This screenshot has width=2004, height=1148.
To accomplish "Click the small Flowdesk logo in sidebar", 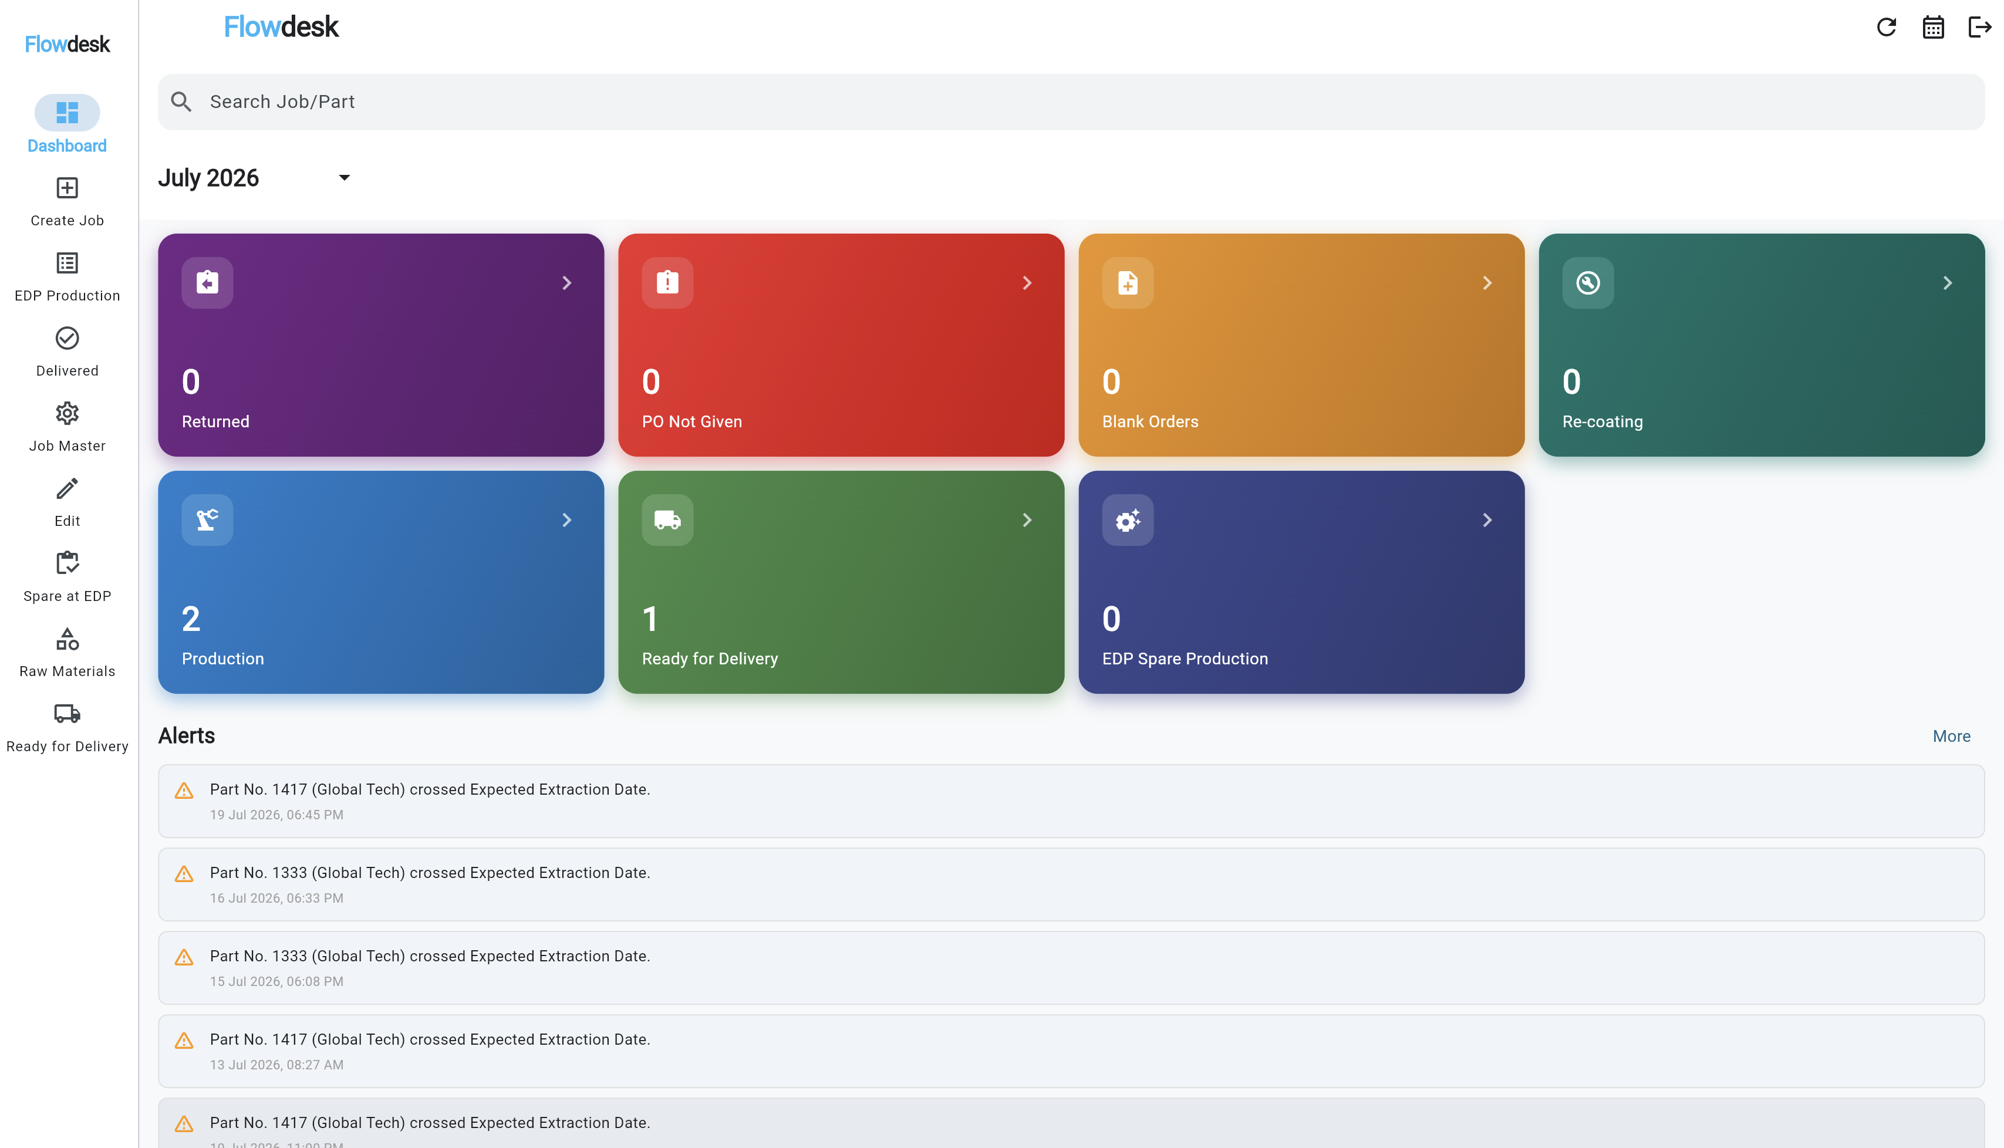I will coord(67,44).
